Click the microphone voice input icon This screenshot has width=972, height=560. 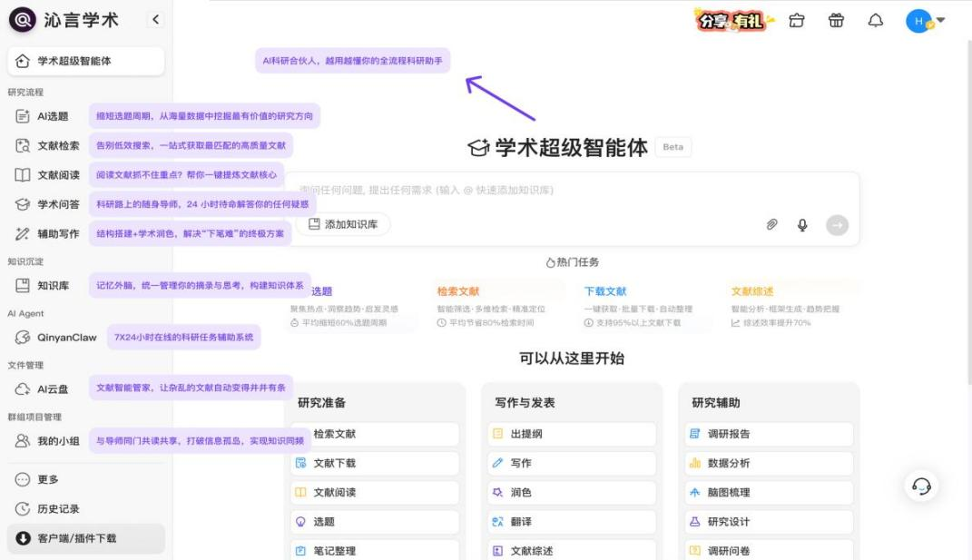tap(802, 225)
